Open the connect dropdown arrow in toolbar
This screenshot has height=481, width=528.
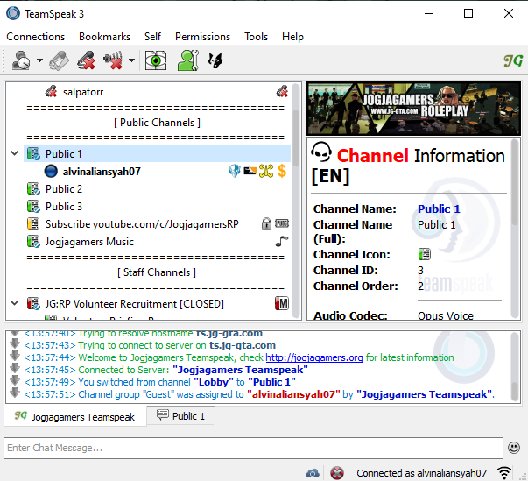[x=39, y=60]
